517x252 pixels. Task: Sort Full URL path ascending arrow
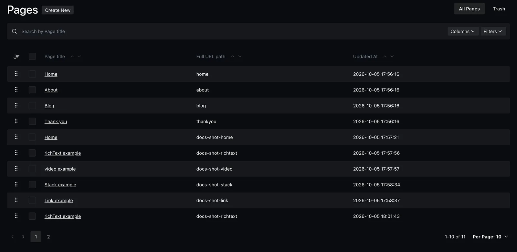click(233, 57)
